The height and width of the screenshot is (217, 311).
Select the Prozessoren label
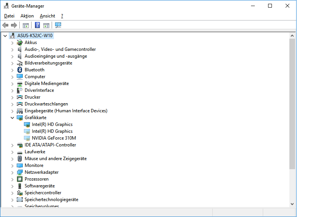point(36,179)
